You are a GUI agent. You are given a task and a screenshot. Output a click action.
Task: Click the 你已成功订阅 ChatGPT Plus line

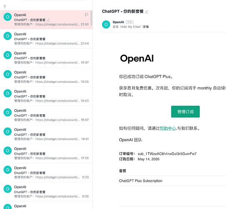(x=146, y=76)
